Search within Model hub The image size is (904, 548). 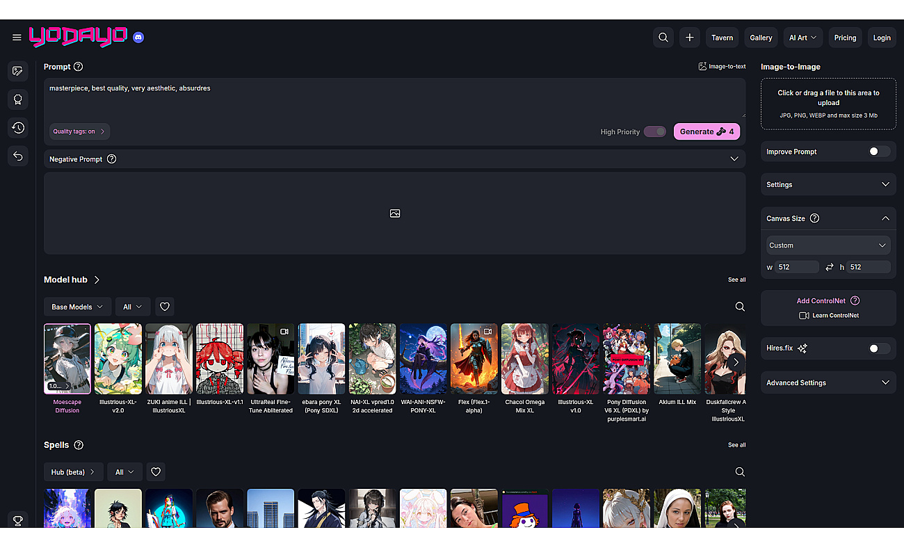coord(740,307)
